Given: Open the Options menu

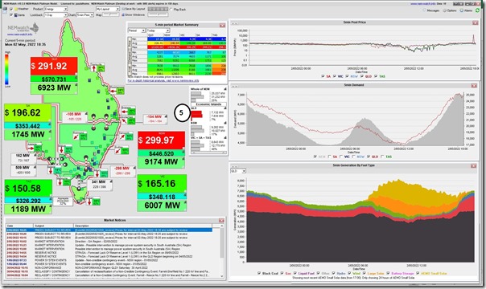Looking at the screenshot, I should click(450, 10).
